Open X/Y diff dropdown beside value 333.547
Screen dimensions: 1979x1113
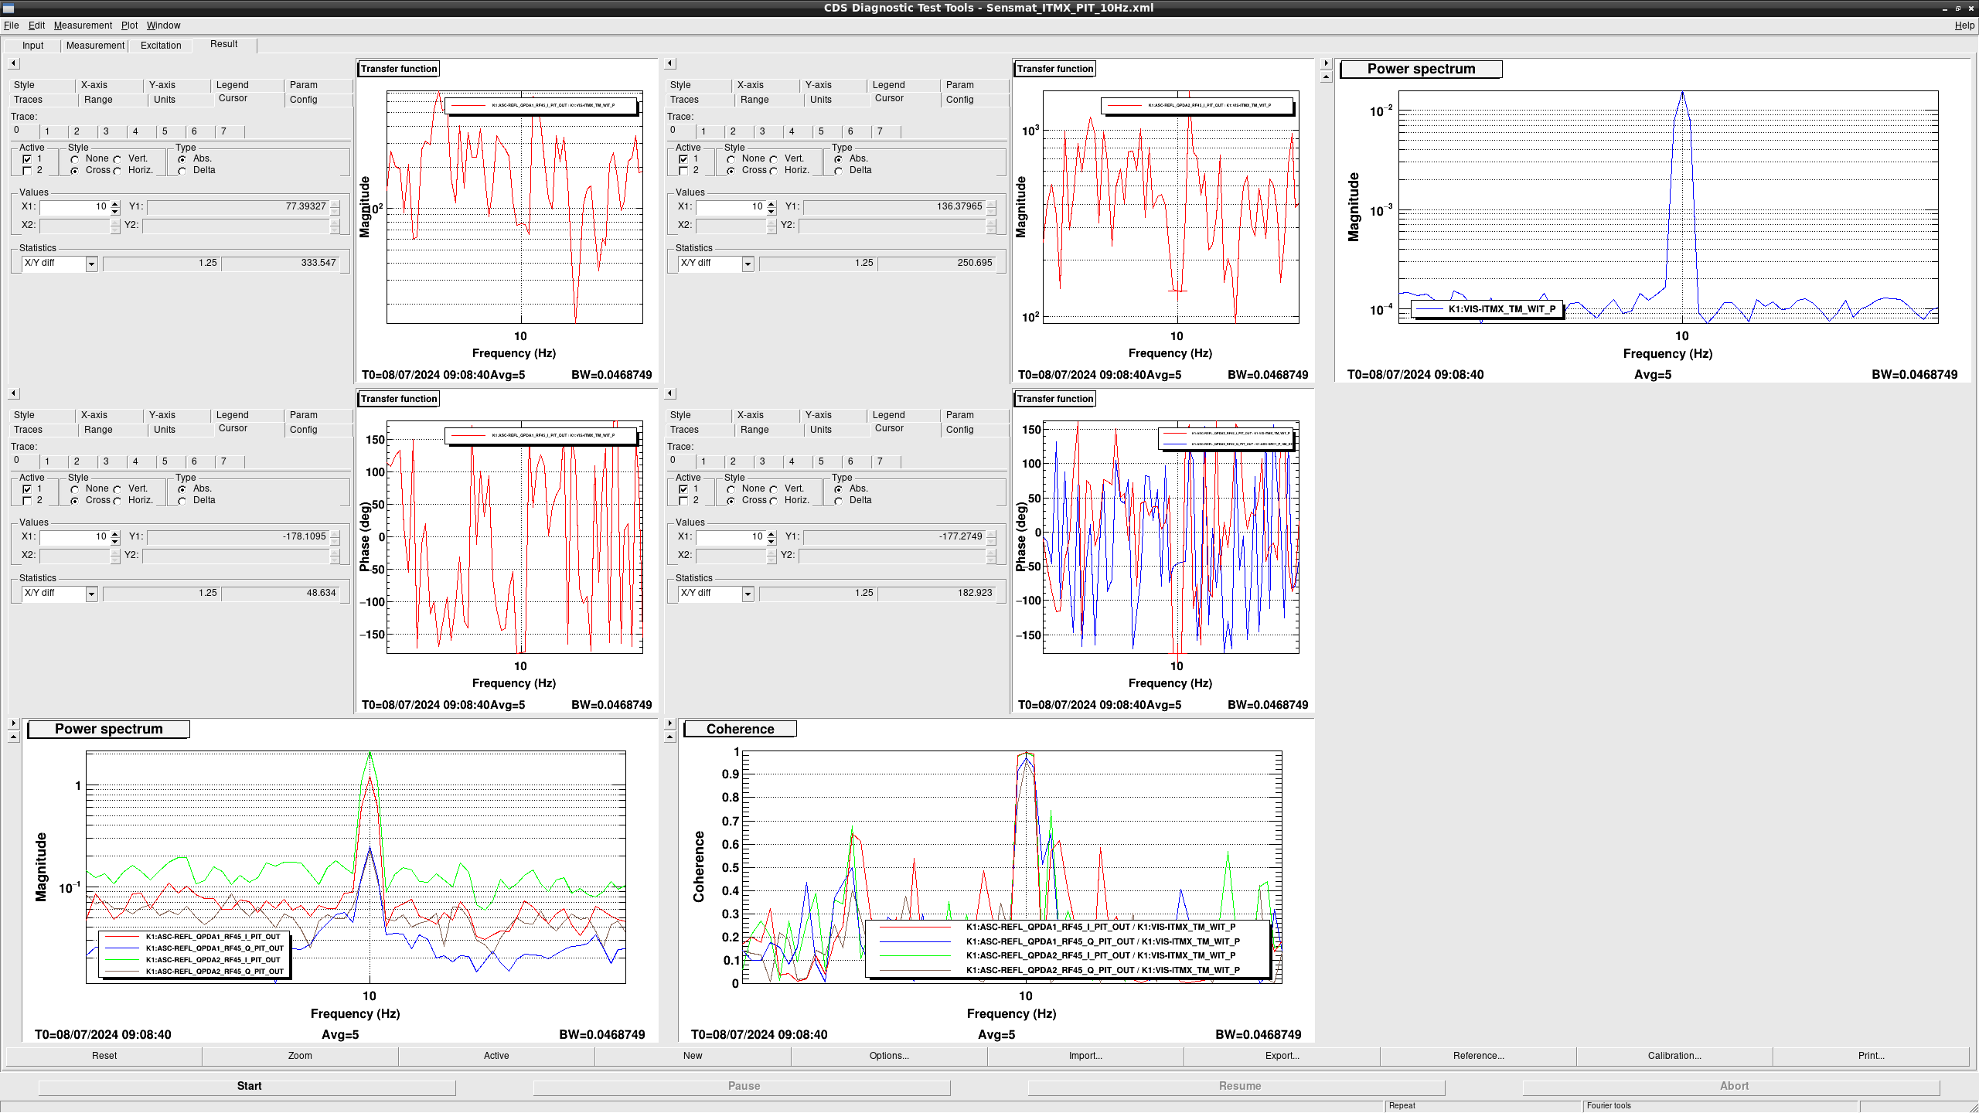91,264
